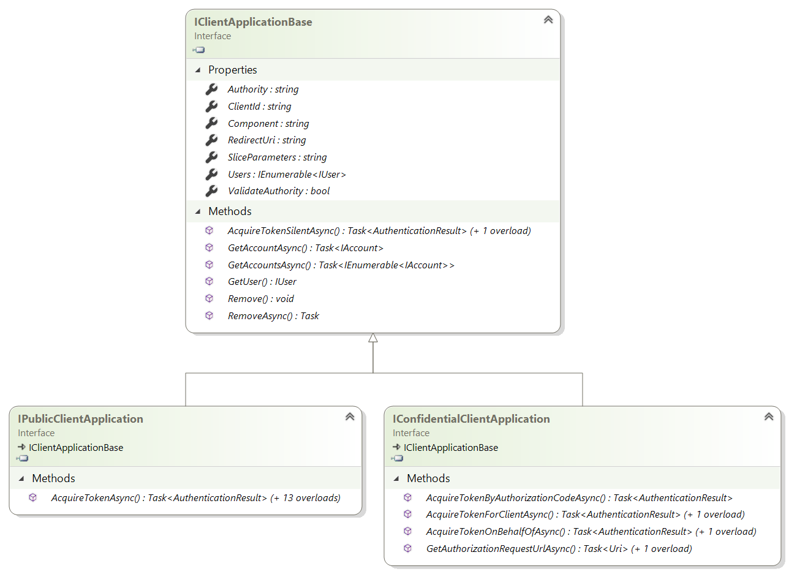Viewport: 789px width, 574px height.
Task: Select the IConfidentialClientApplication title text
Action: [x=471, y=419]
